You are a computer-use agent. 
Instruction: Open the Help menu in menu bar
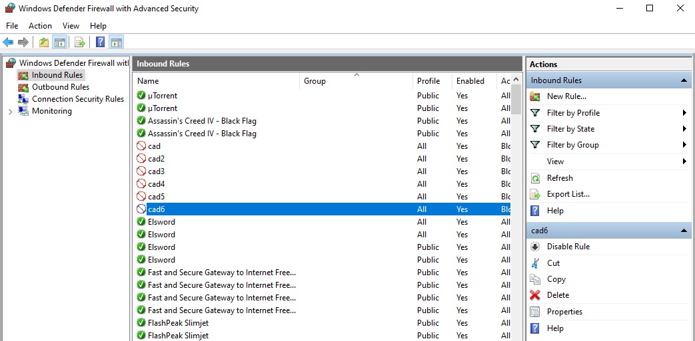[x=98, y=26]
